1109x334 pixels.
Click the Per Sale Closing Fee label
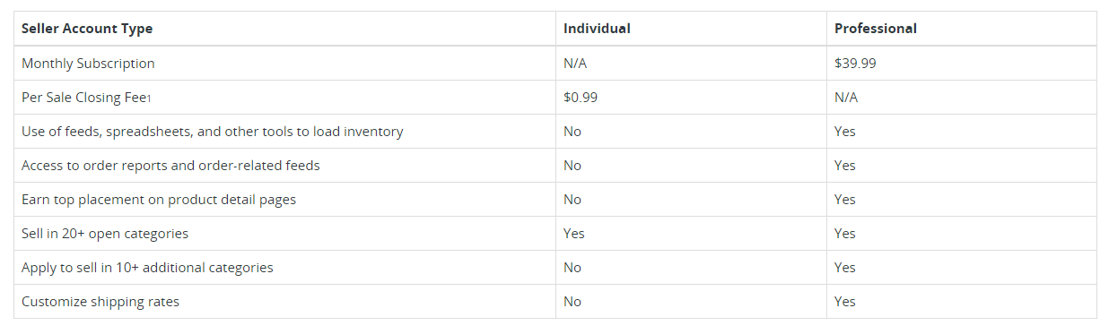click(x=84, y=98)
